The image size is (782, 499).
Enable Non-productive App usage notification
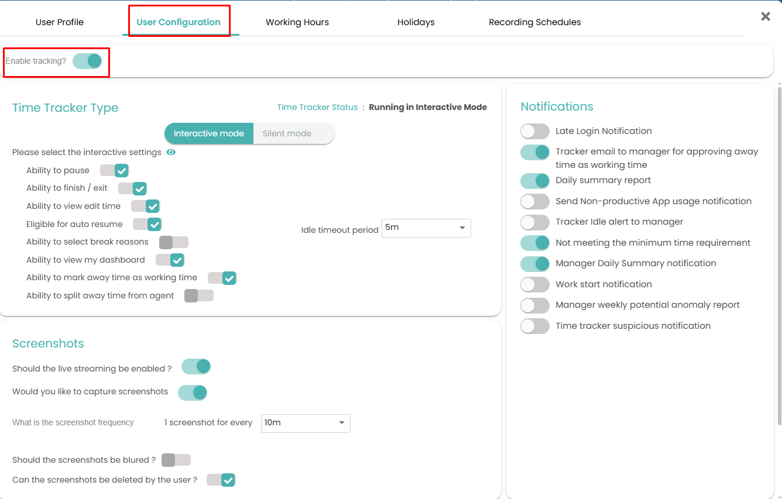point(535,201)
